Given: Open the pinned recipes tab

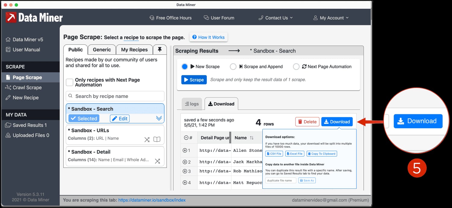Looking at the screenshot, I should (160, 50).
